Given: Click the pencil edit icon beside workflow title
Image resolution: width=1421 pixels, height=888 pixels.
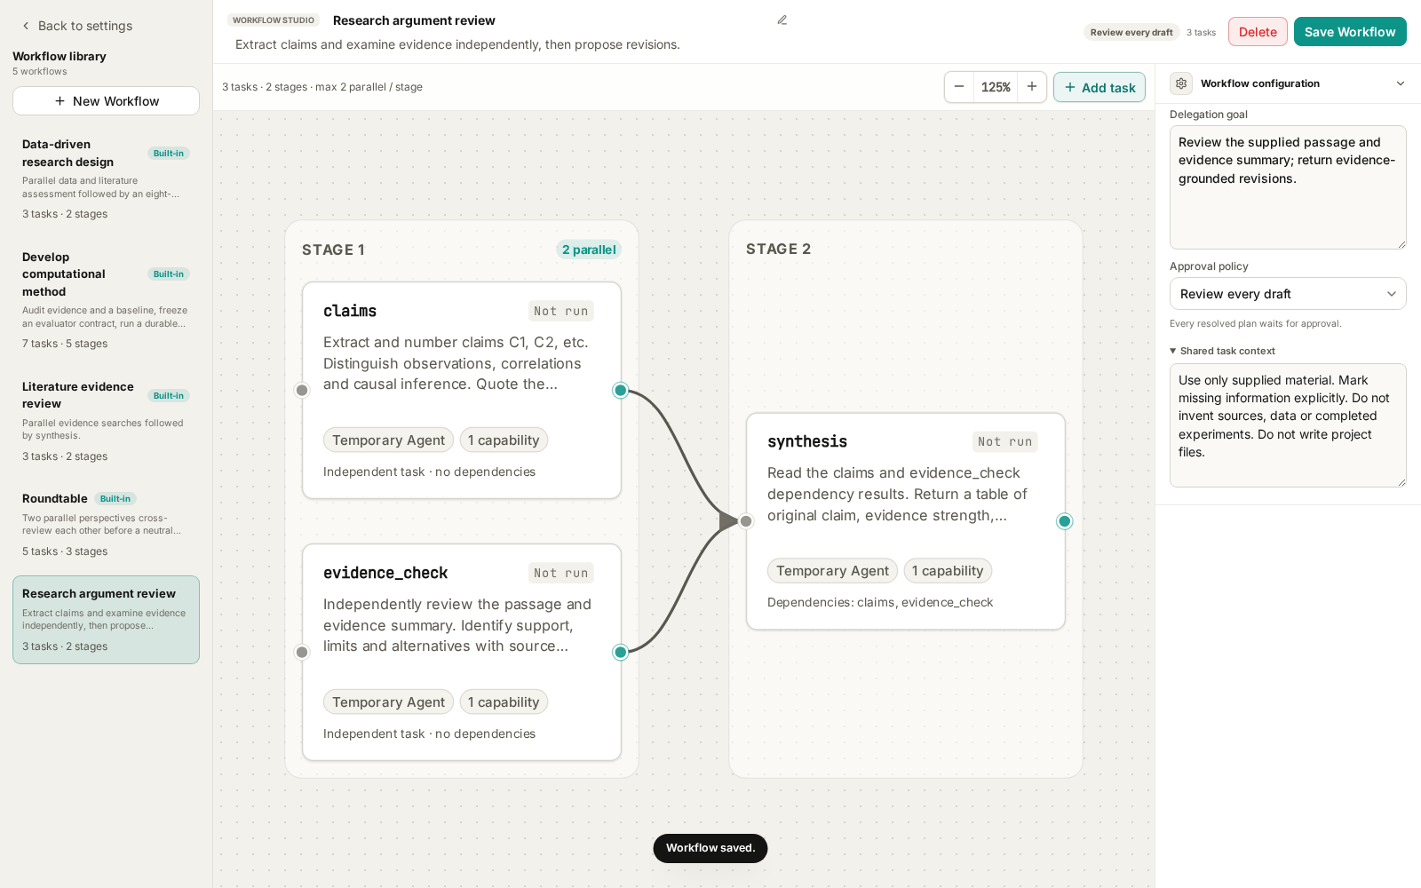Looking at the screenshot, I should pos(782,20).
